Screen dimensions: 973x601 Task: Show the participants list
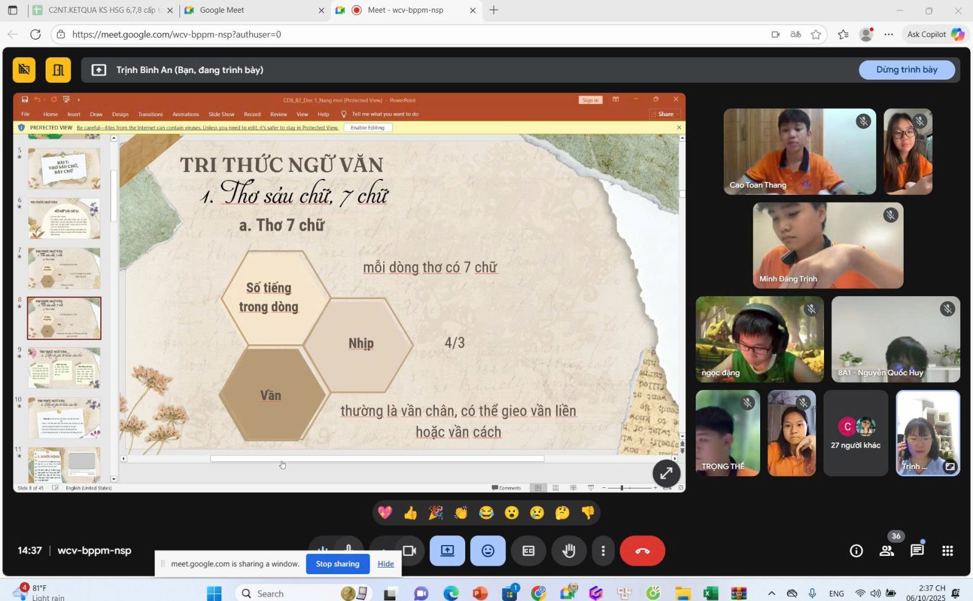(x=887, y=551)
